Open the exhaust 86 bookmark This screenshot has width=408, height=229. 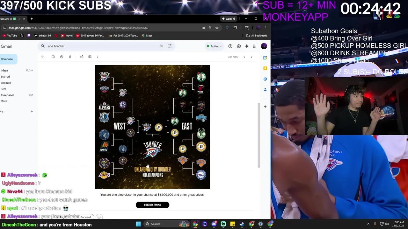[x=42, y=36]
